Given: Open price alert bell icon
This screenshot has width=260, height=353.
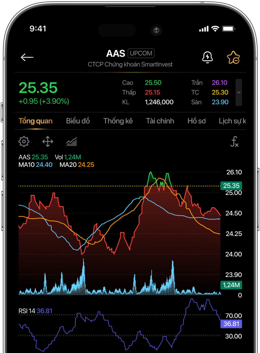Looking at the screenshot, I should click(207, 57).
